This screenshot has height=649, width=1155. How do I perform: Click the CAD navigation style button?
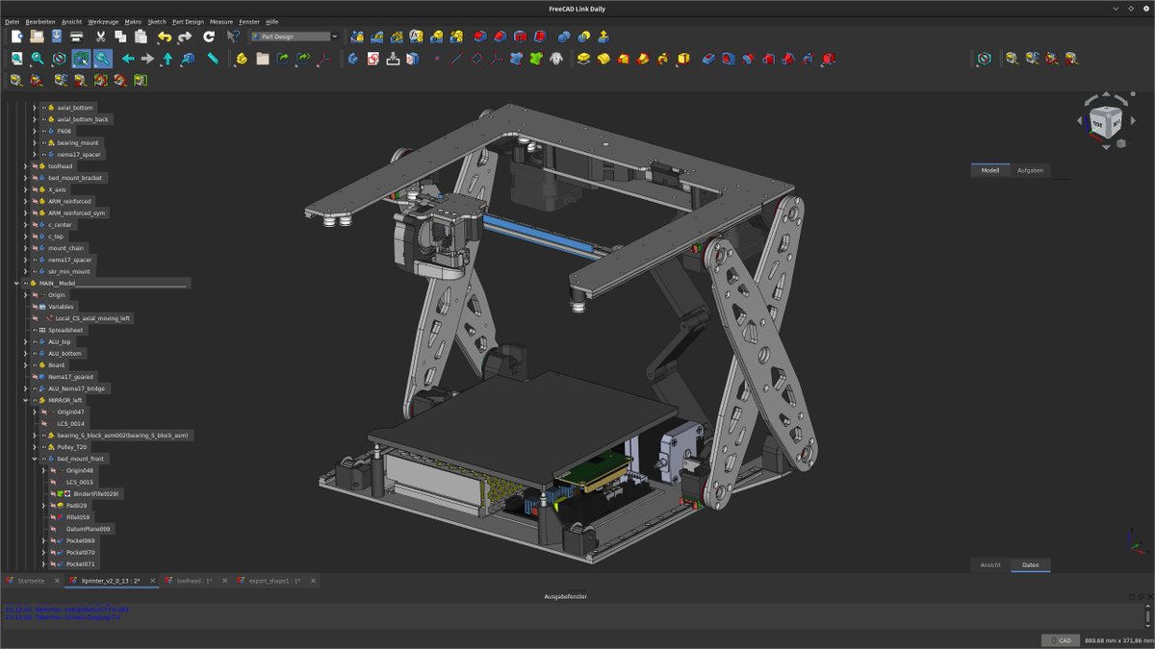tap(1060, 640)
